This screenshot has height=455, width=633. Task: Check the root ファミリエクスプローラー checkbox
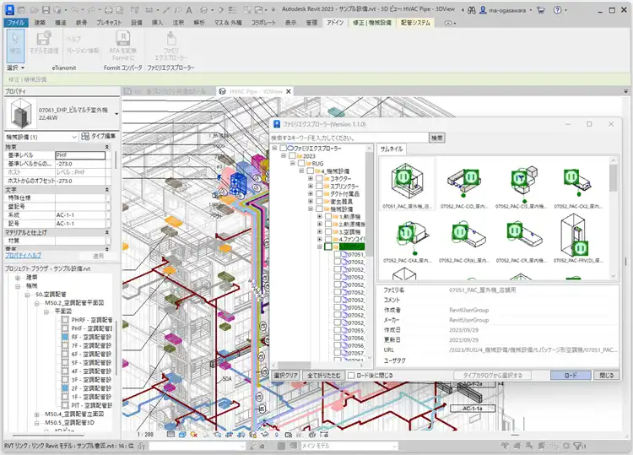click(x=284, y=149)
